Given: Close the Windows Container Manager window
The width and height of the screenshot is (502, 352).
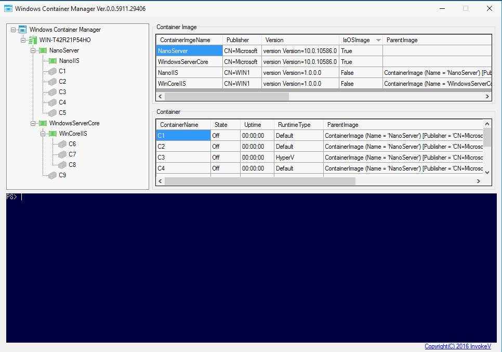Looking at the screenshot, I should 490,9.
